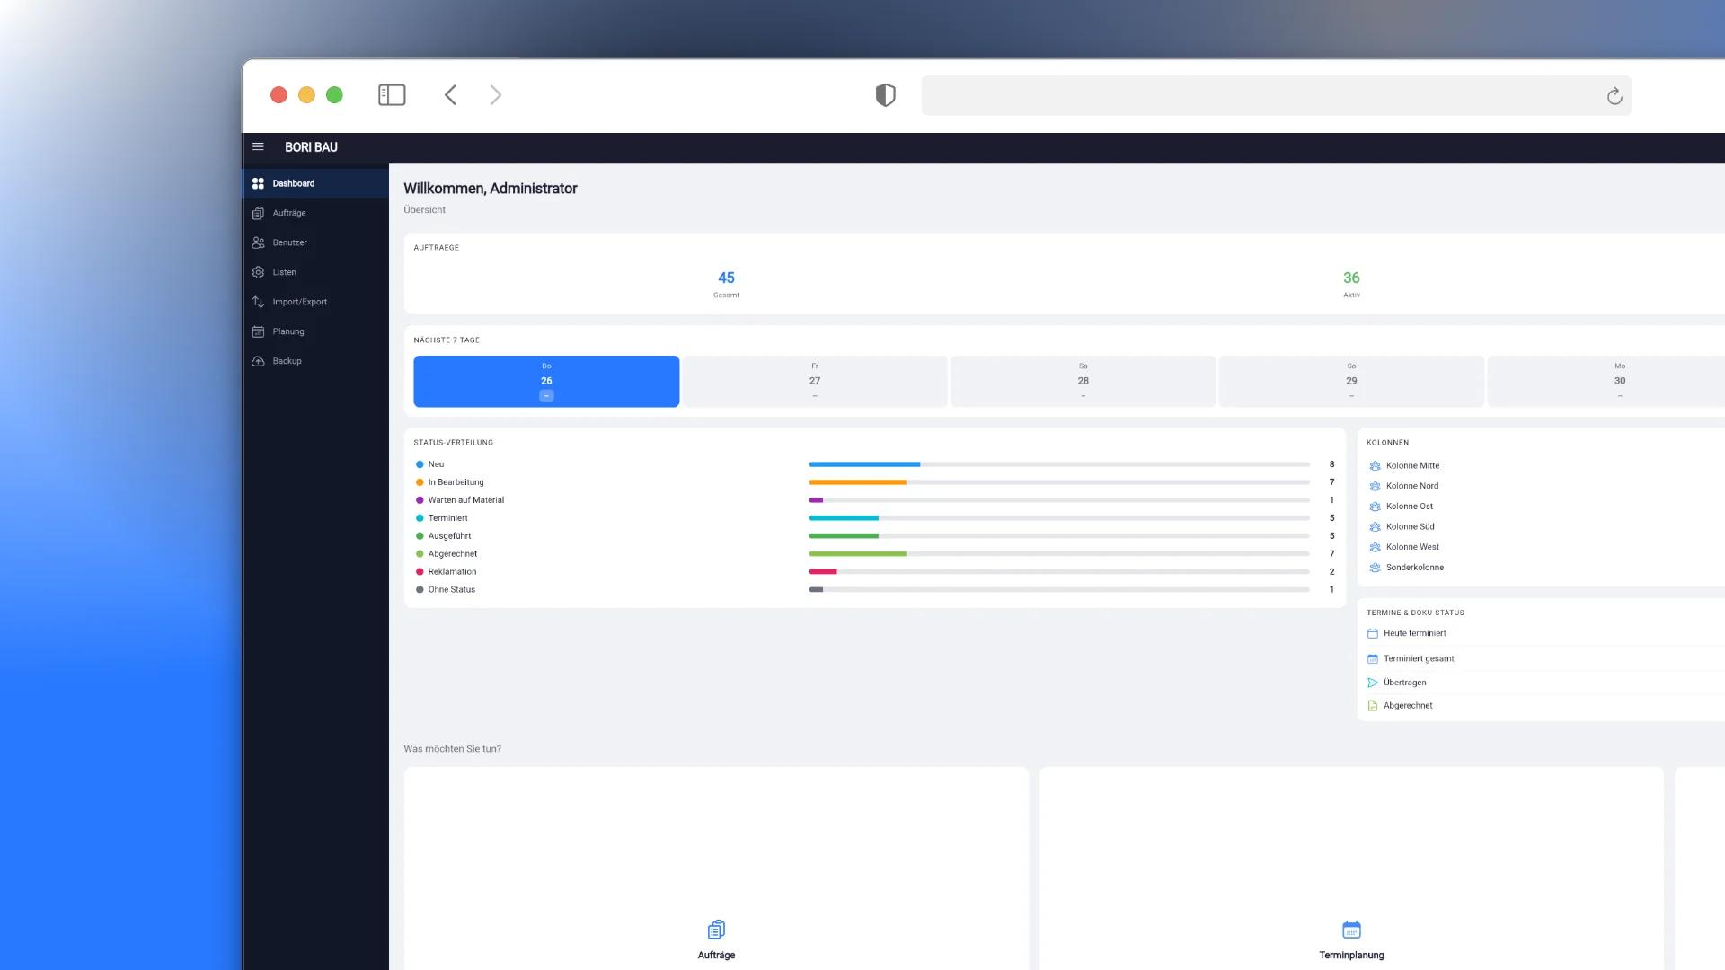The height and width of the screenshot is (970, 1725).
Task: Click Terminiert gesamt entry
Action: [x=1419, y=658]
